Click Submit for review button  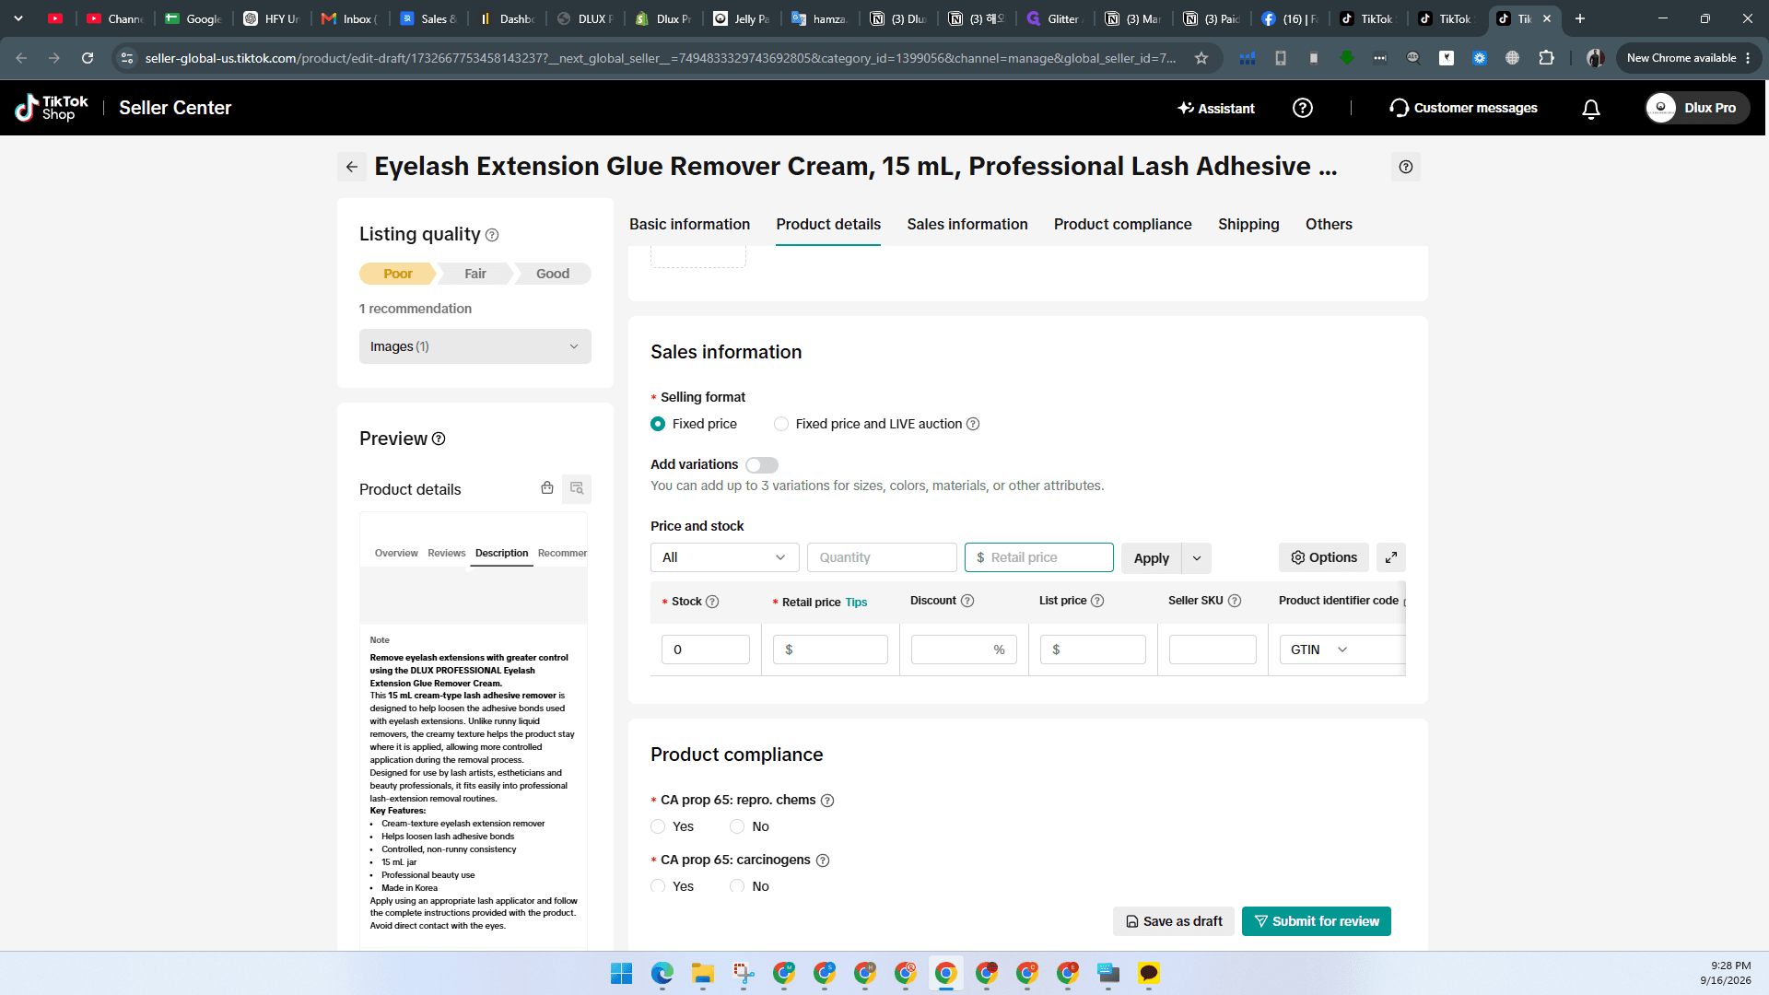tap(1316, 921)
